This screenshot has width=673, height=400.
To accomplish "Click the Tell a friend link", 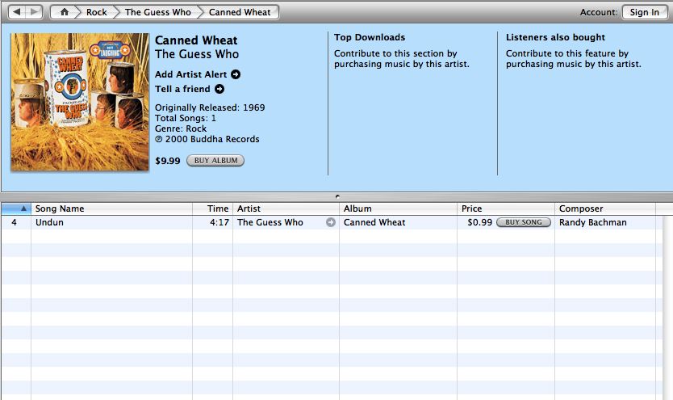I will [x=183, y=89].
